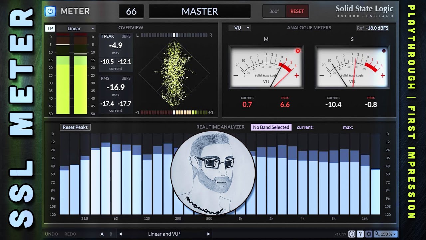Click the RMS max value -16.9

[x=116, y=87]
